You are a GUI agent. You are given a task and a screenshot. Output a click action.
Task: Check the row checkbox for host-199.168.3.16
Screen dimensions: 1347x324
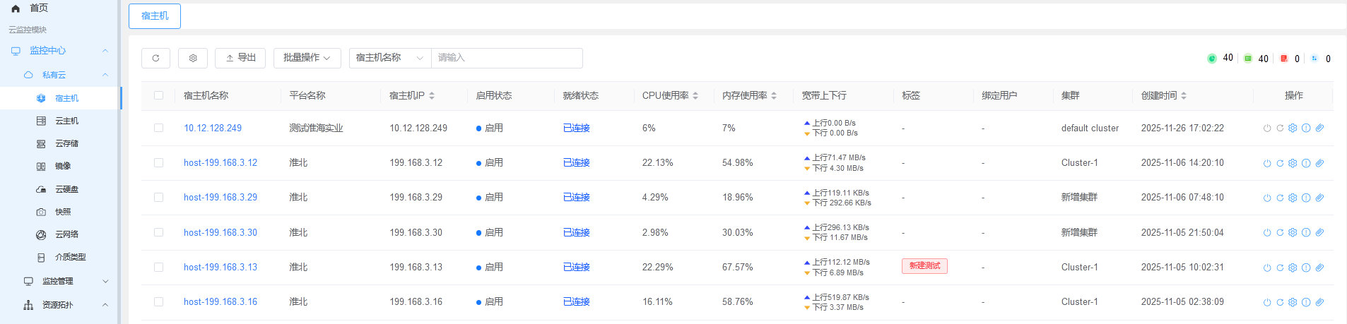coord(158,301)
